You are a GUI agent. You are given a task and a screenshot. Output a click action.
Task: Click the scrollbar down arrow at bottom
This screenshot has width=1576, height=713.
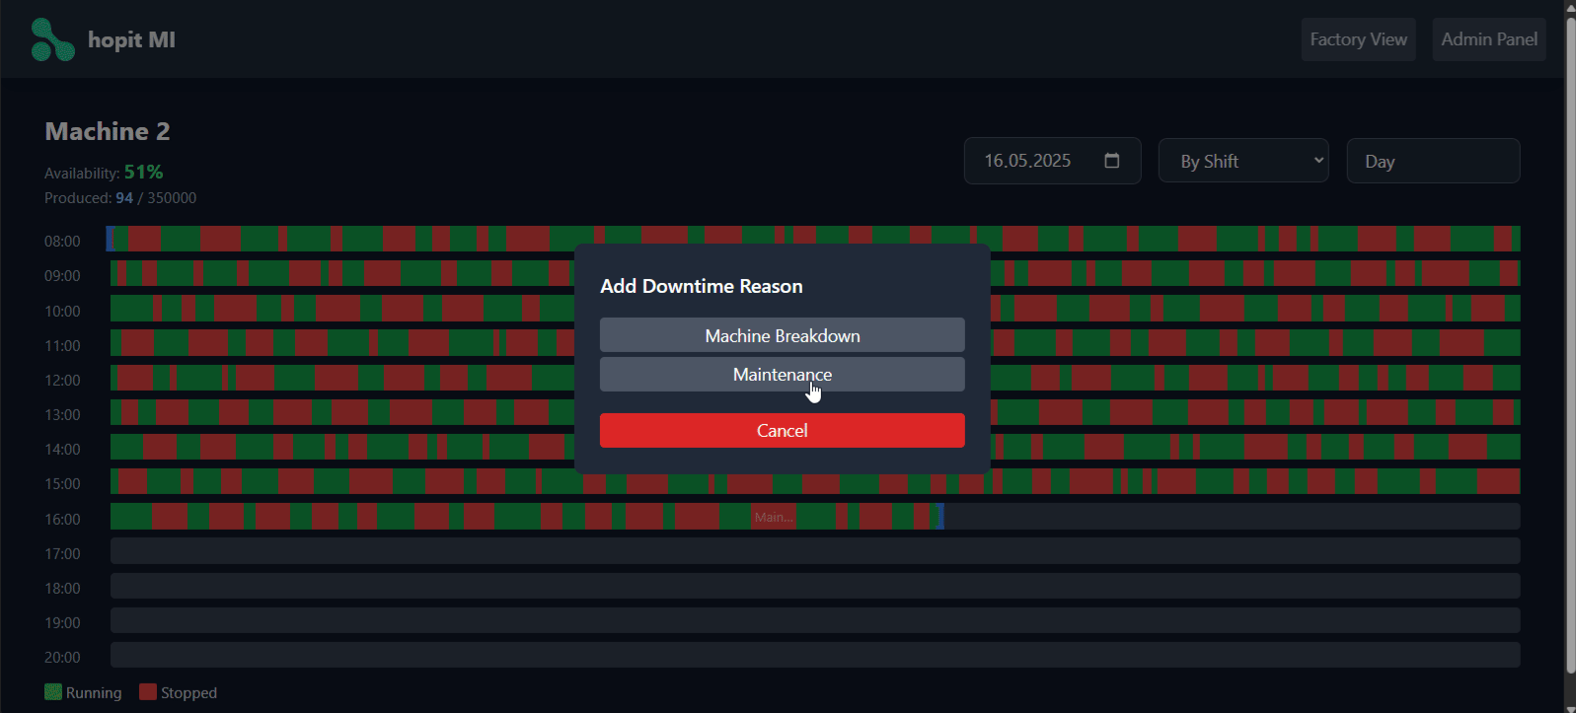[x=1569, y=705]
